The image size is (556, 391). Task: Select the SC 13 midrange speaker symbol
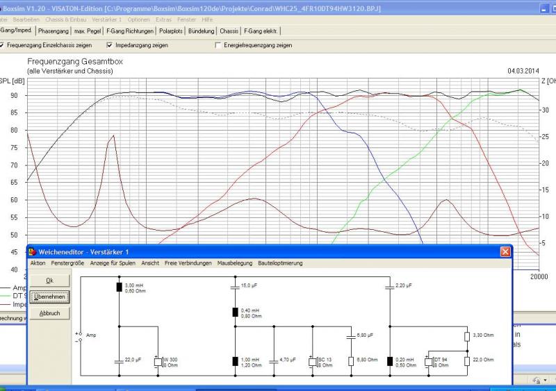coord(311,361)
